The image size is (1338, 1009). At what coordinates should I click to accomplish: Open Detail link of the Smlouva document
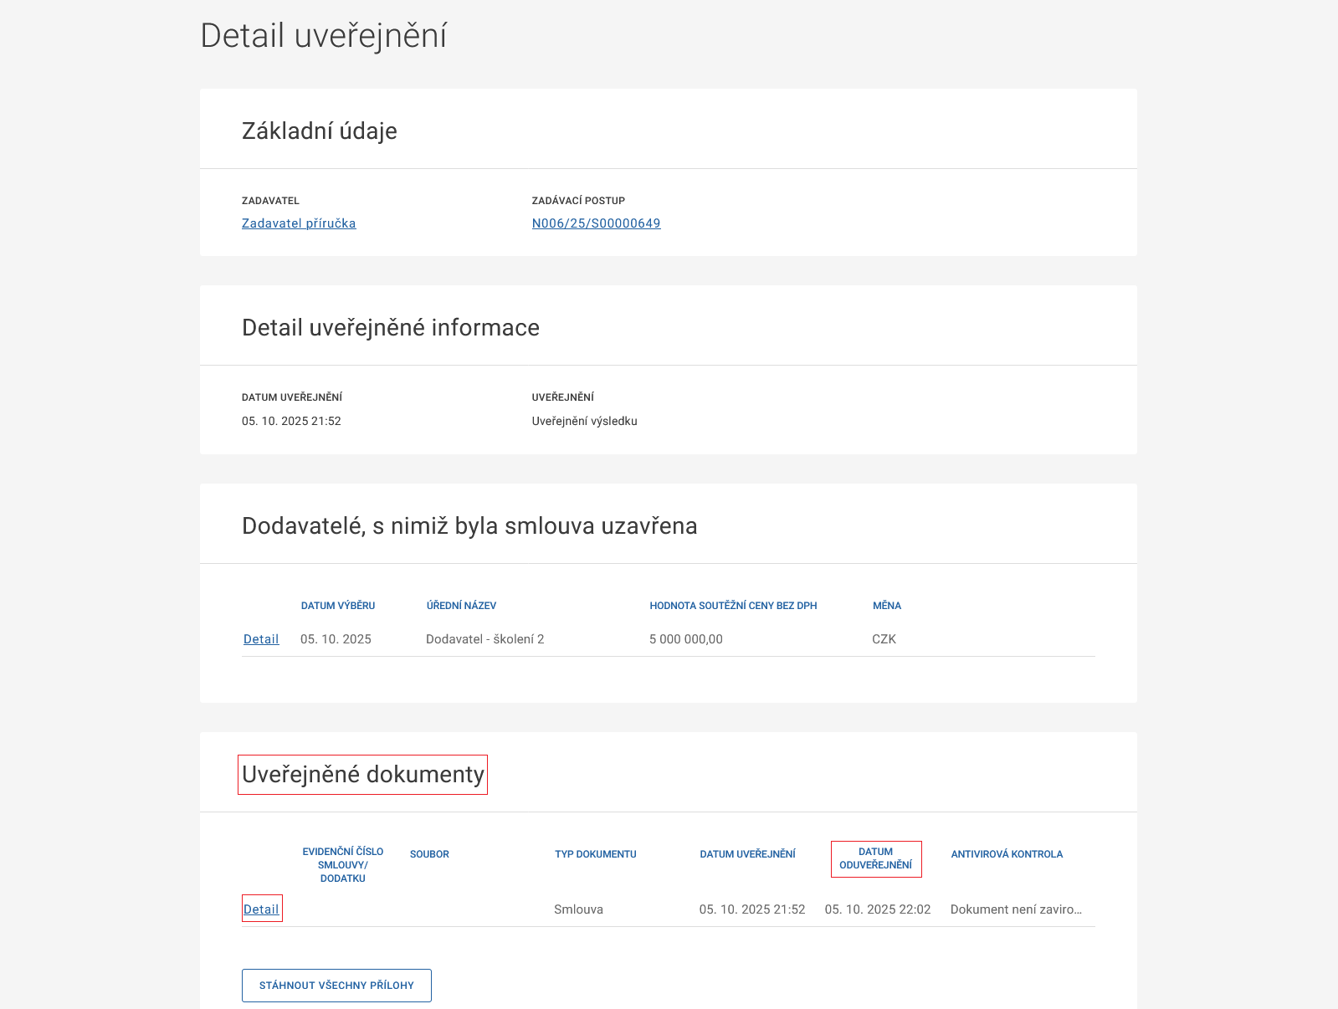click(x=261, y=909)
